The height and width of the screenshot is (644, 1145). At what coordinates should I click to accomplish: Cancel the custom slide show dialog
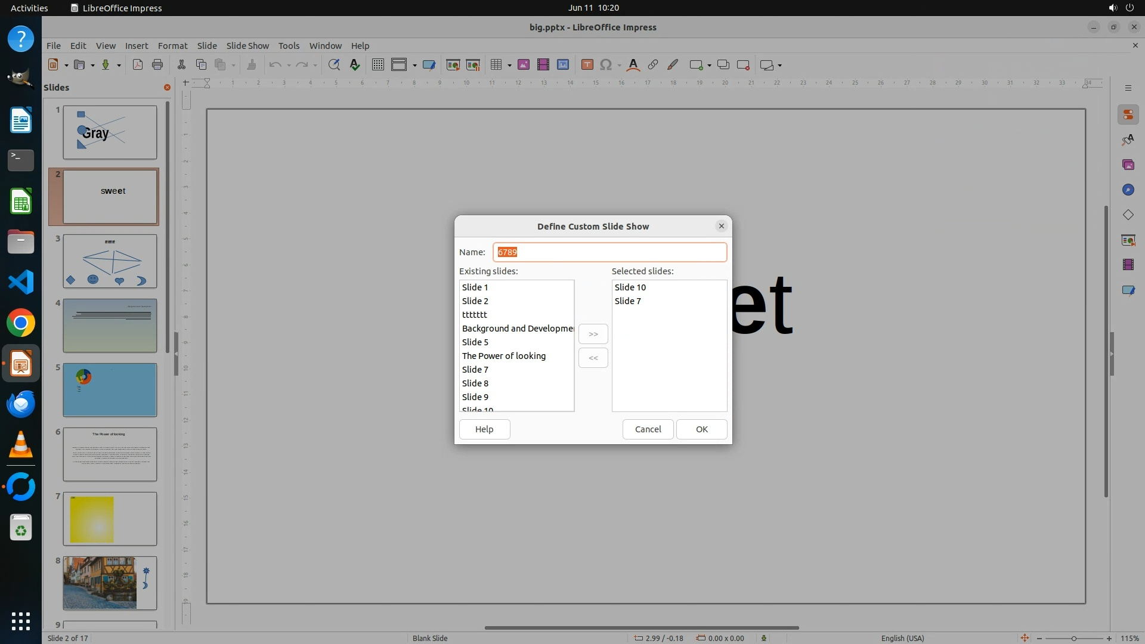(x=648, y=429)
